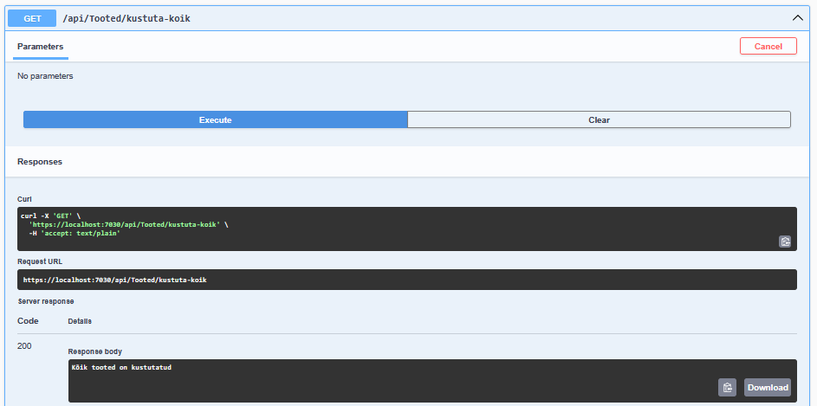The width and height of the screenshot is (817, 406).
Task: Click the Code column header
Action: tap(28, 321)
